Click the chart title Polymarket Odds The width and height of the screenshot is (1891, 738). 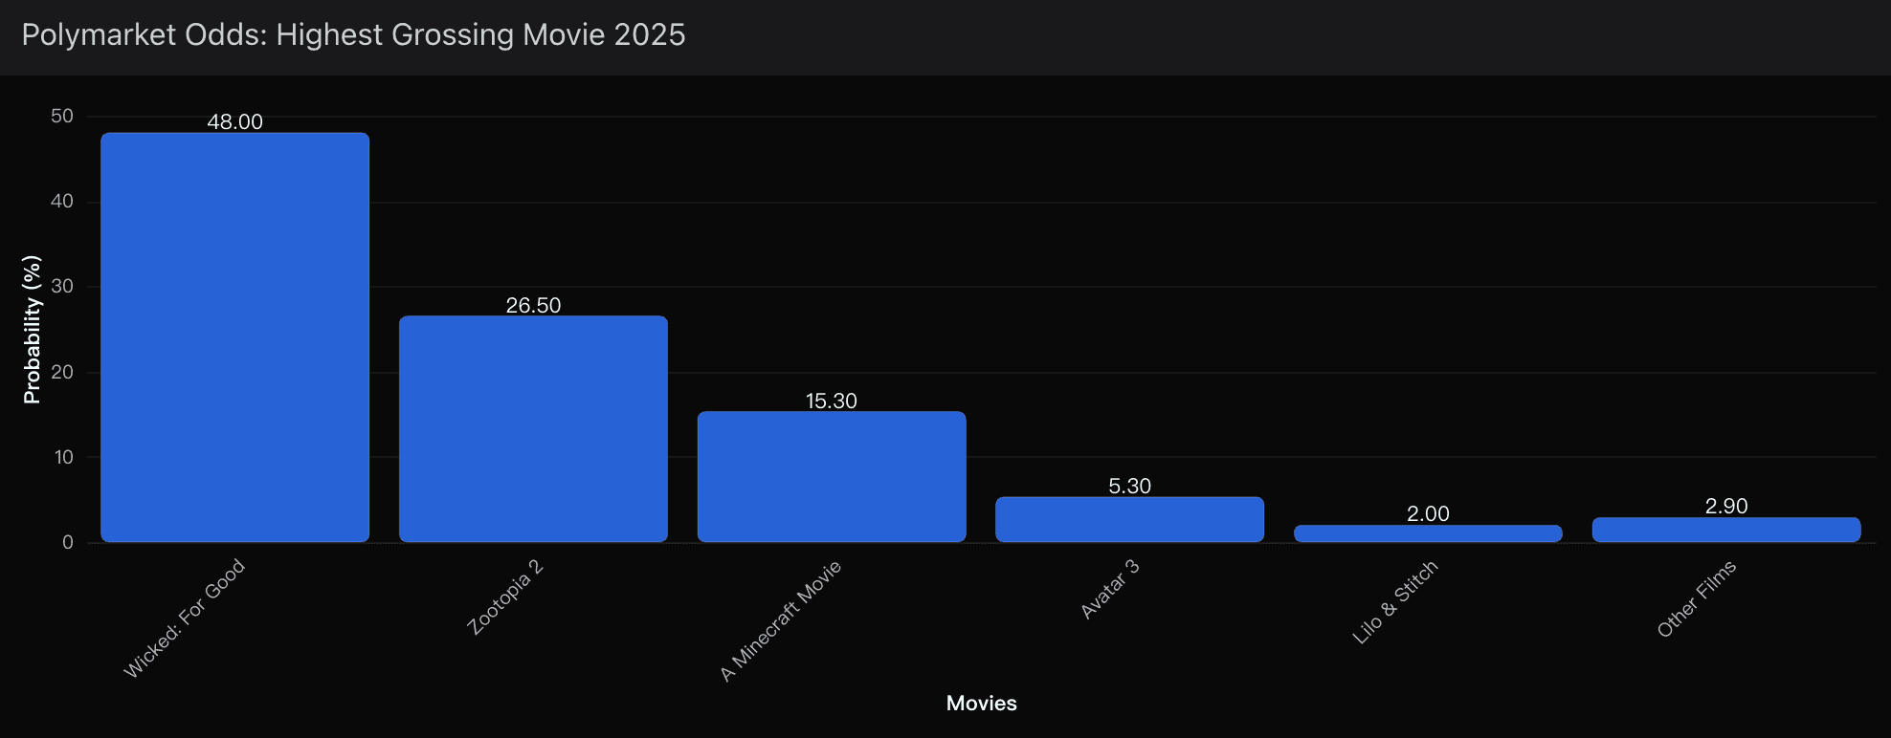coord(353,34)
